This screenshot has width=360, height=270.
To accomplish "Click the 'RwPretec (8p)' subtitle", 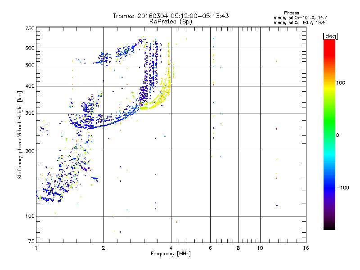I will point(171,22).
